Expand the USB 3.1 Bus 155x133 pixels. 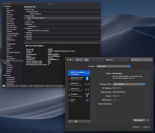[25, 22]
